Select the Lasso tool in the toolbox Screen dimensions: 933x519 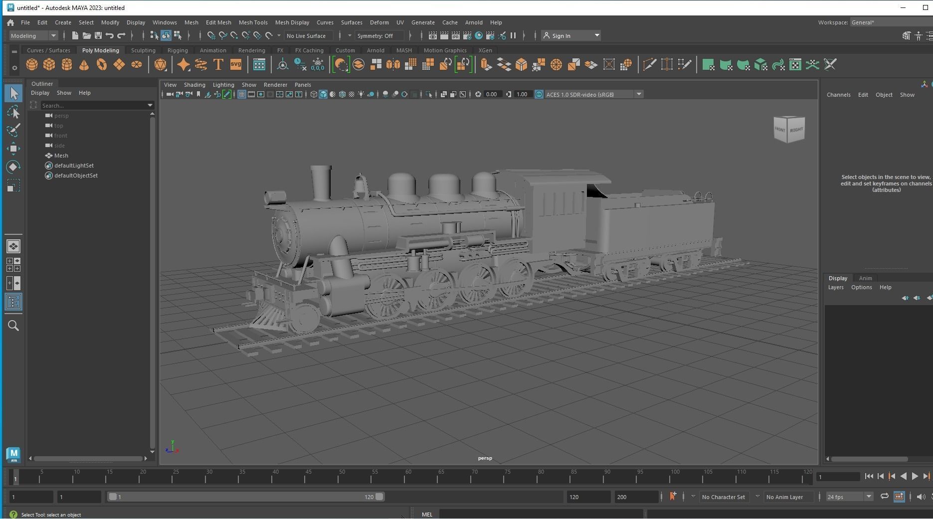[13, 112]
